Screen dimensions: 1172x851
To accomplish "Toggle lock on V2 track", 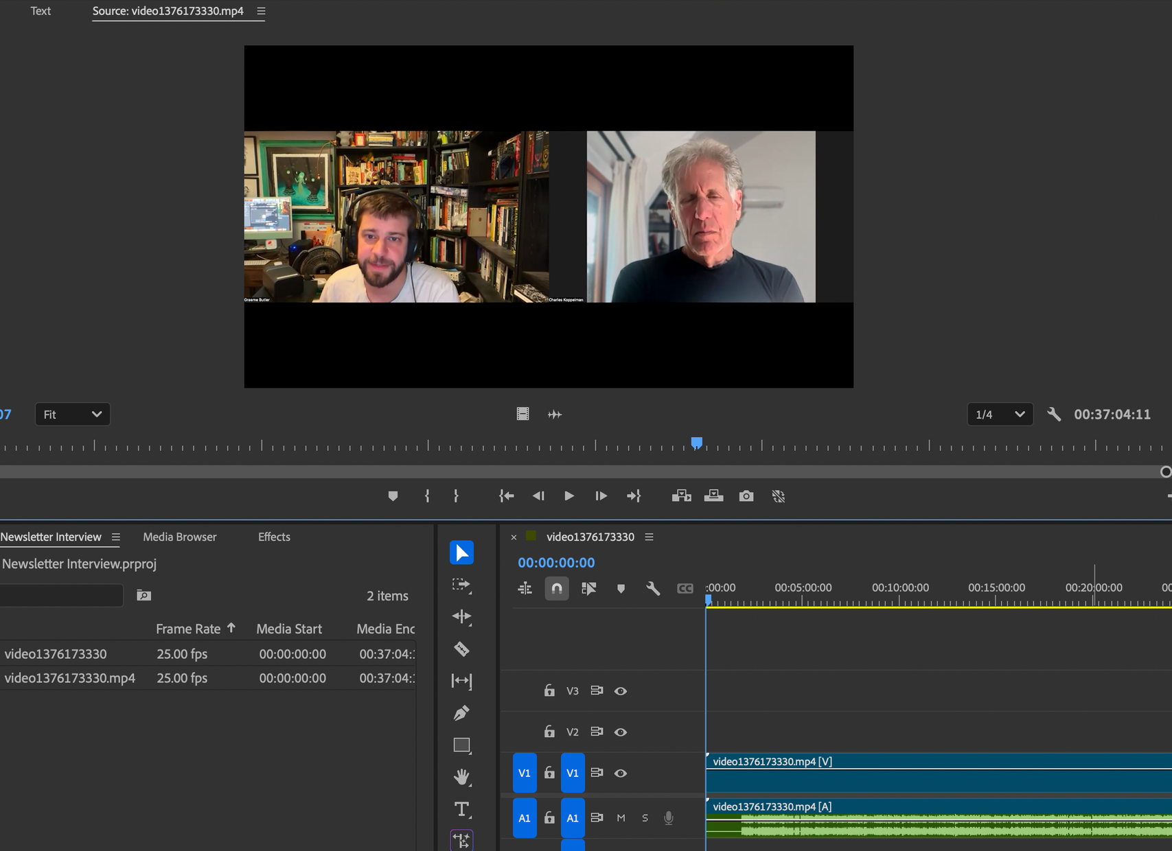I will pos(549,732).
